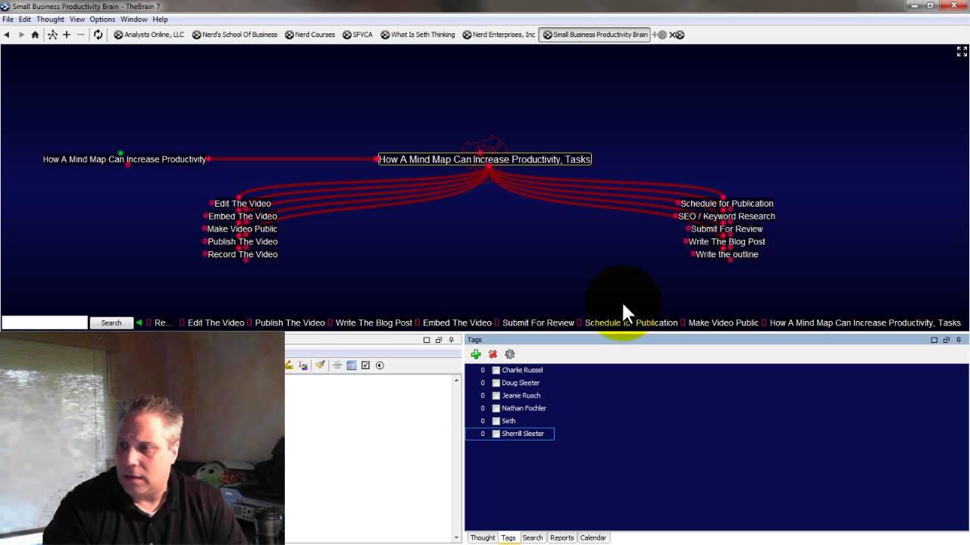Open Analysts Online, LLC pinned brain
The height and width of the screenshot is (545, 970).
[149, 35]
